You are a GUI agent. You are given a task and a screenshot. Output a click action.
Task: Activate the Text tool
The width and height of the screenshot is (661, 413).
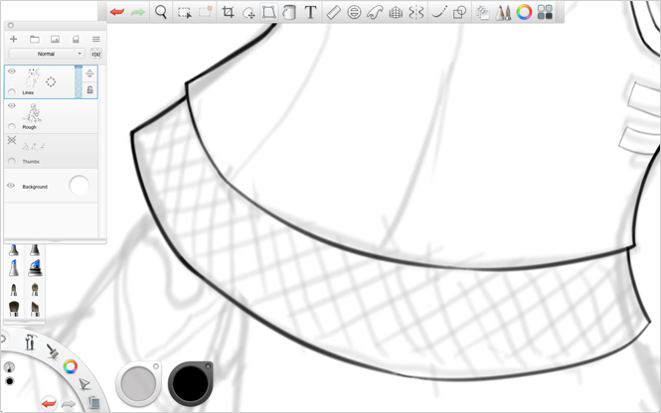coord(310,13)
